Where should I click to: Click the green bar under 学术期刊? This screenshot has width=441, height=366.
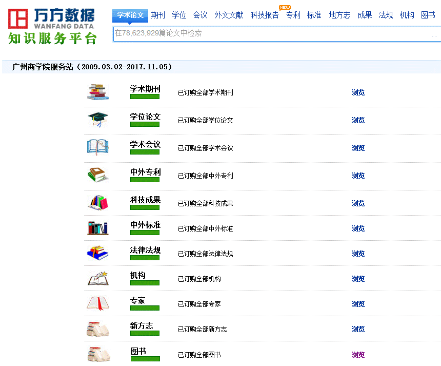[x=145, y=97]
